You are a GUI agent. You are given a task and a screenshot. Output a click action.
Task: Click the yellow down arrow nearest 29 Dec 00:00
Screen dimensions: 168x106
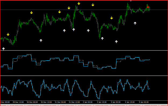[x=8, y=34]
